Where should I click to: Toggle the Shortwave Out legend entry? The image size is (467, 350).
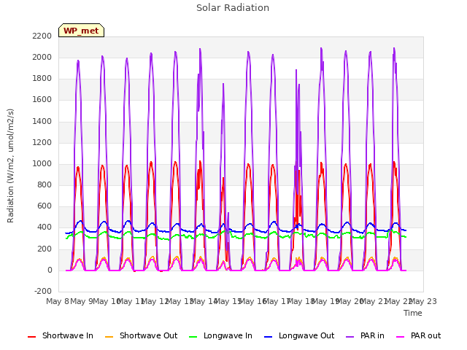[x=141, y=335]
